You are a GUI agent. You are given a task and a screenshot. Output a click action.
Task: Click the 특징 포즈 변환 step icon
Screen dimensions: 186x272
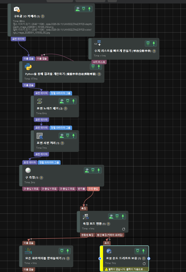click(86, 216)
